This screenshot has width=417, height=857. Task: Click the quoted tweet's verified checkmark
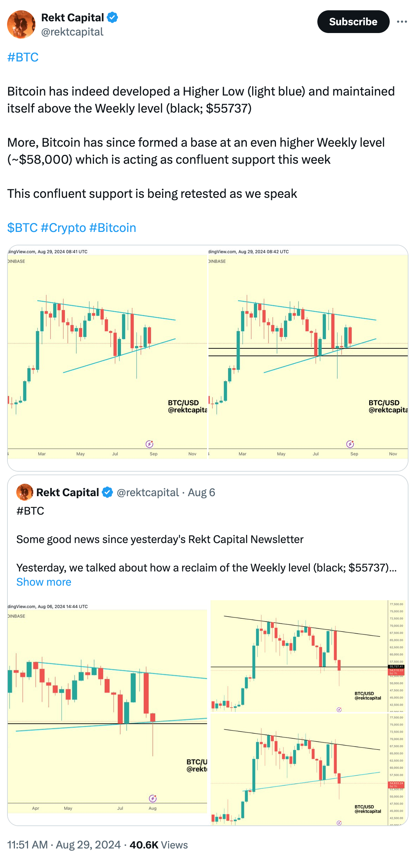coord(107,492)
